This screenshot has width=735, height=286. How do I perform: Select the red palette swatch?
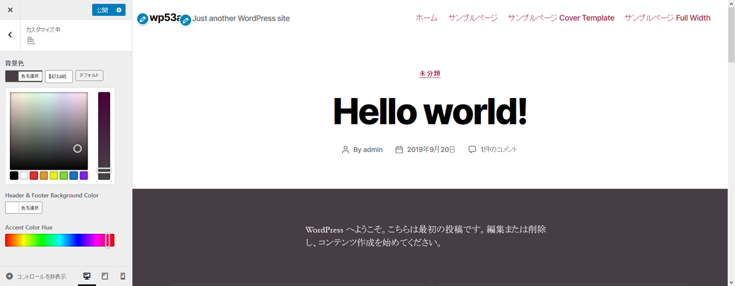click(34, 176)
